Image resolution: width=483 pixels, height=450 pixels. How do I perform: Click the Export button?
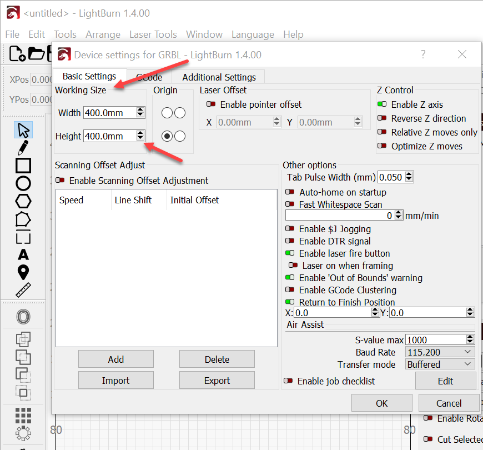pos(217,381)
